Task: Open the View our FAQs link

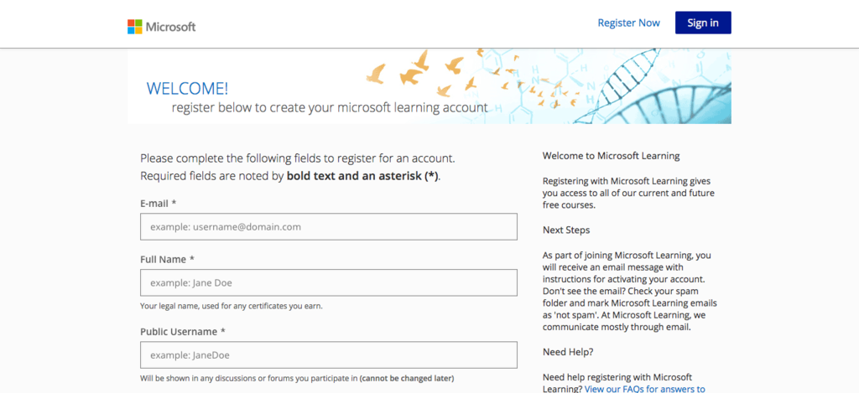Action: pyautogui.click(x=645, y=389)
